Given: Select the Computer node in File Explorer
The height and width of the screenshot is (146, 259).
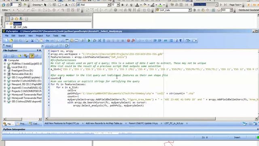Looking at the screenshot, I should point(13,60).
